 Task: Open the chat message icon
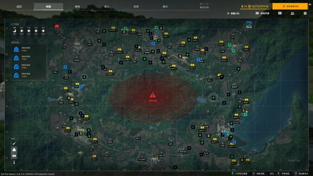pos(280,13)
